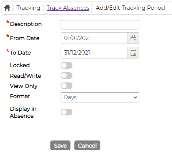Click the Format label text
The width and height of the screenshot is (172, 155).
pos(20,96)
